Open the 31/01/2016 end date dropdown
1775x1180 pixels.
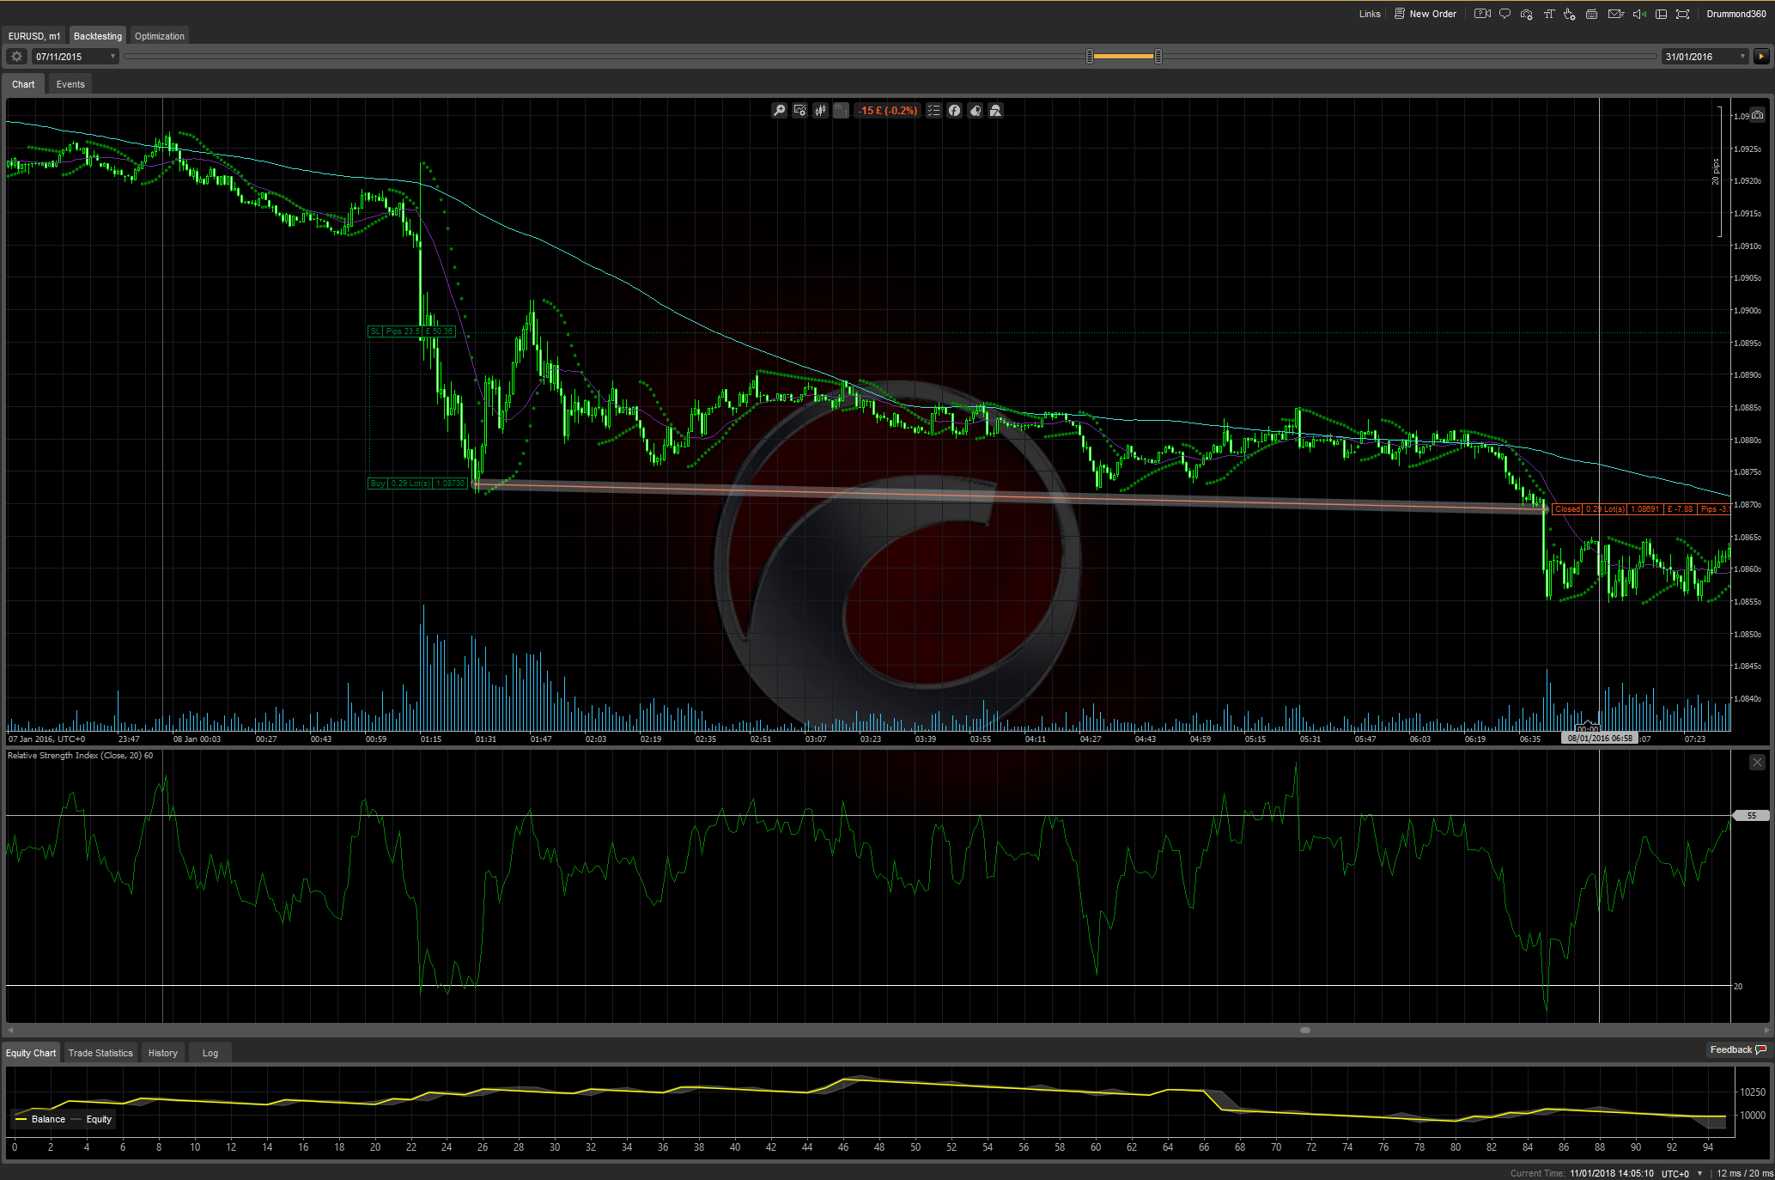(1705, 57)
